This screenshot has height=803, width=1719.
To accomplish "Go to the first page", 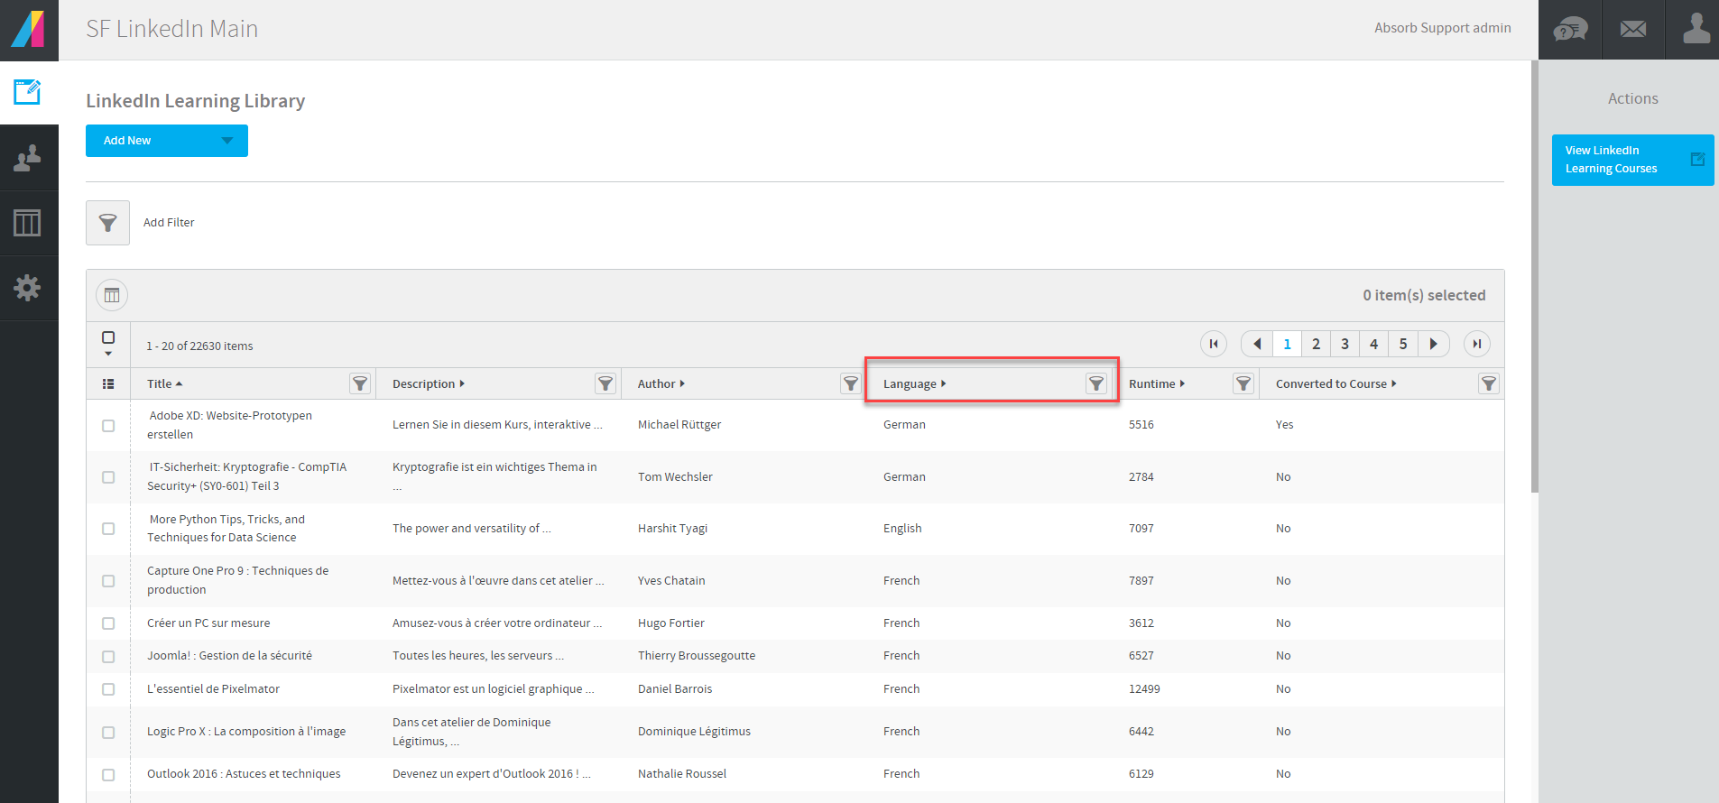I will [1214, 344].
